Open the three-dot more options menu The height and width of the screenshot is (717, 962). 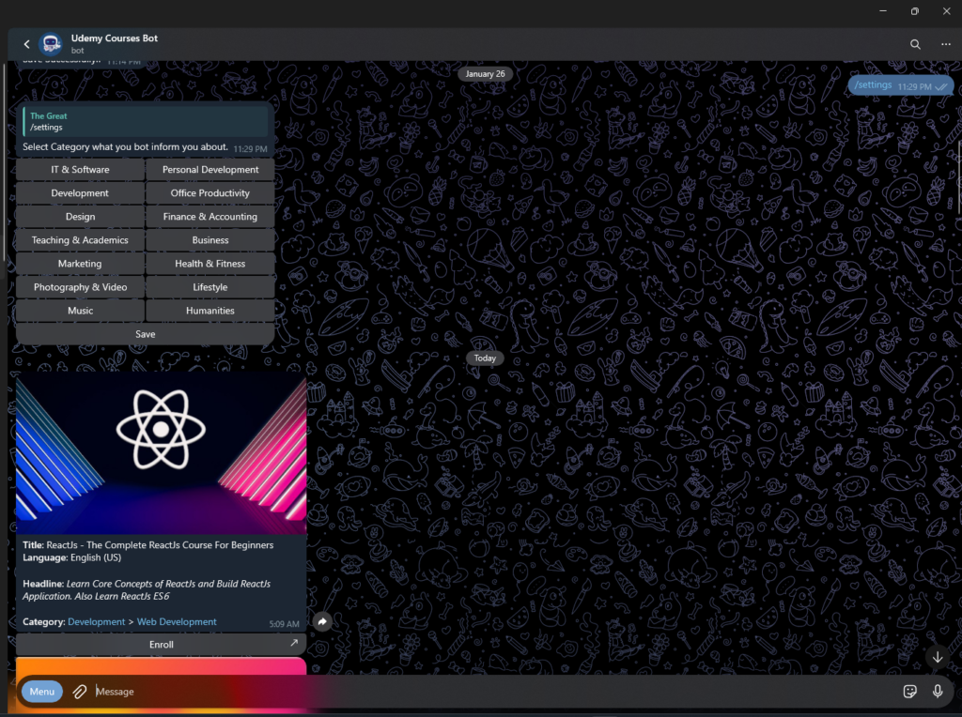pyautogui.click(x=945, y=44)
